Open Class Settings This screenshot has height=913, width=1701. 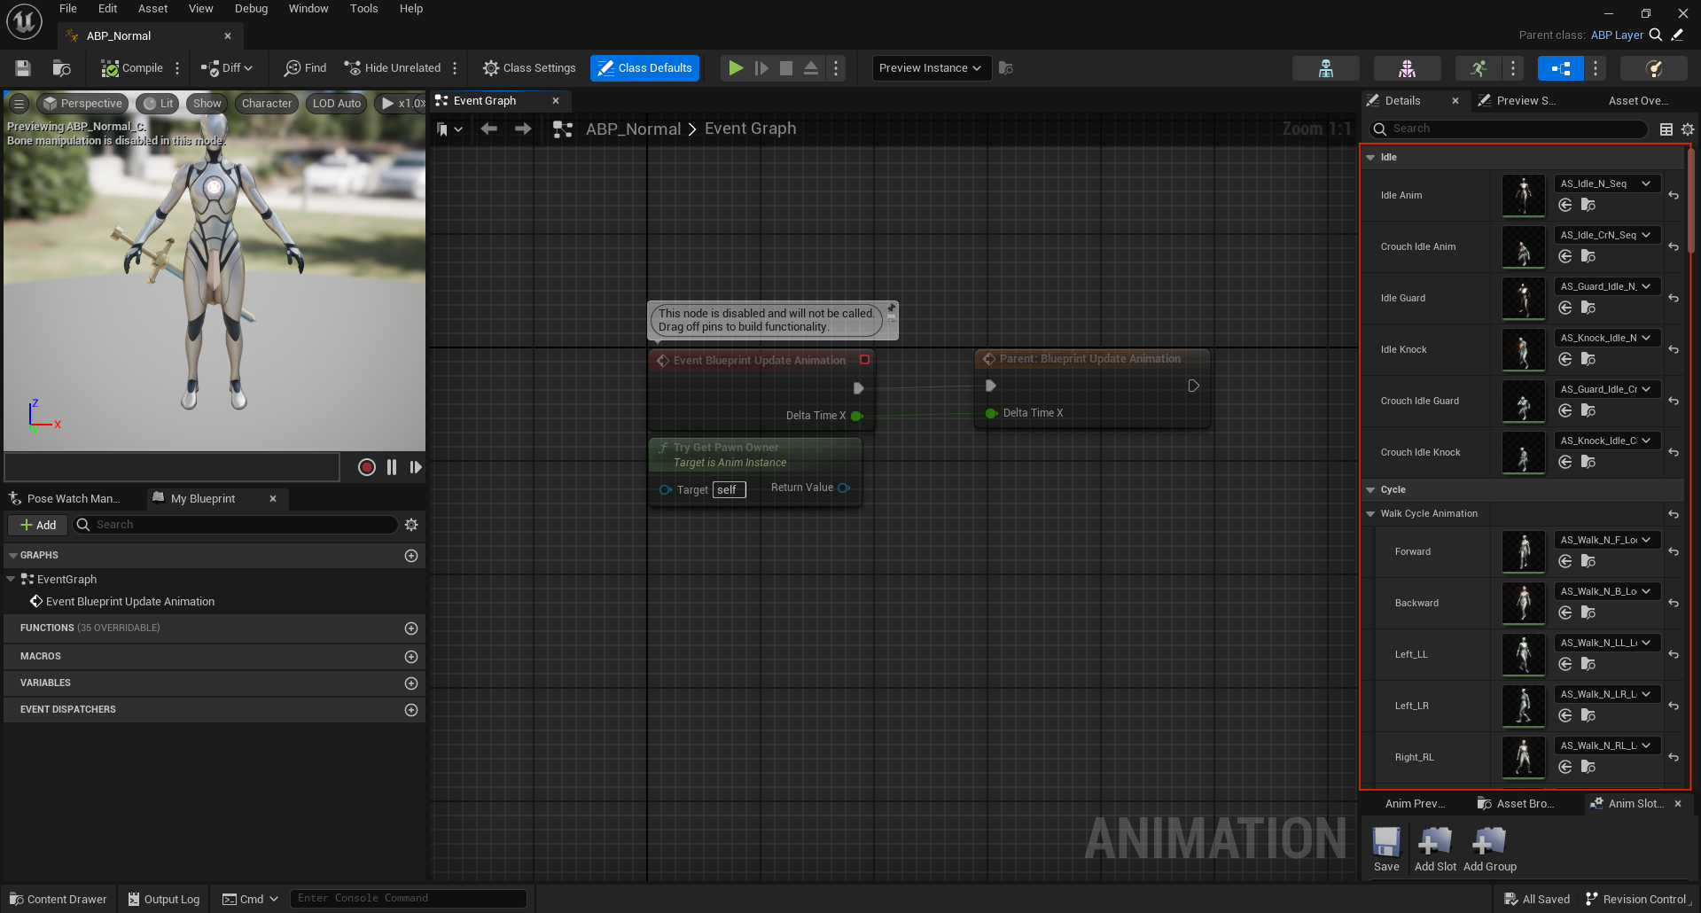pyautogui.click(x=529, y=68)
